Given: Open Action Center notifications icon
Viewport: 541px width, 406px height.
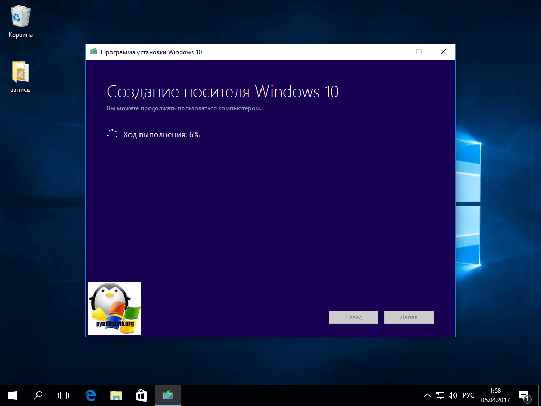Looking at the screenshot, I should pos(525,396).
